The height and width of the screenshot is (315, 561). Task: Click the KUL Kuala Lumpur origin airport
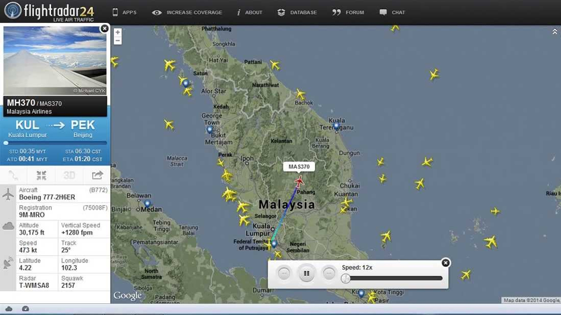click(x=28, y=129)
